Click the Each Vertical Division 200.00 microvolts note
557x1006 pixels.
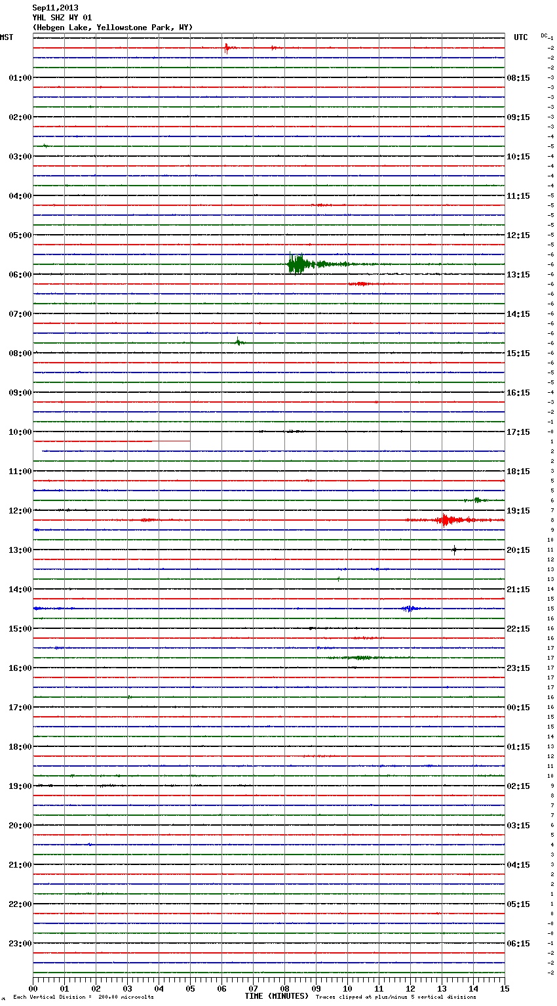pos(83,997)
